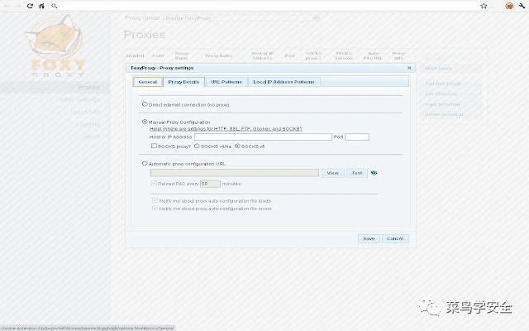Click the automatic proxy configuration URL field
This screenshot has height=331, width=529.
[235, 173]
